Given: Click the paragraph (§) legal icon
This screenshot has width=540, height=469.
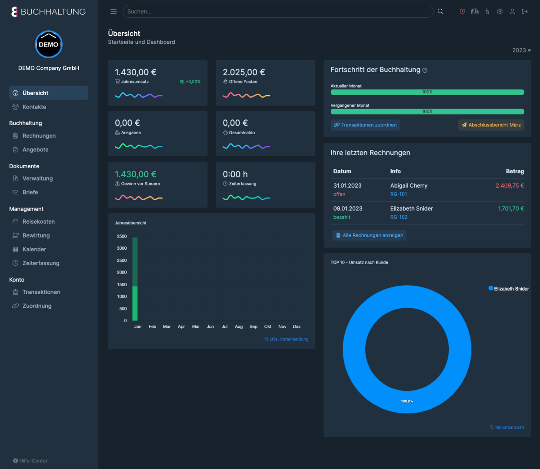Looking at the screenshot, I should pos(487,11).
